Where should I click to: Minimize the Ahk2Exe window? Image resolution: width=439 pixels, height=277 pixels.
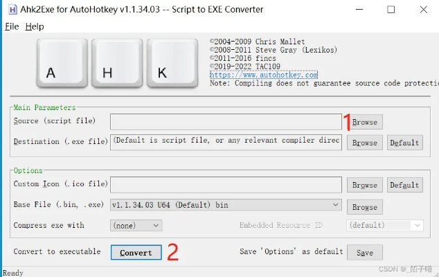click(359, 10)
